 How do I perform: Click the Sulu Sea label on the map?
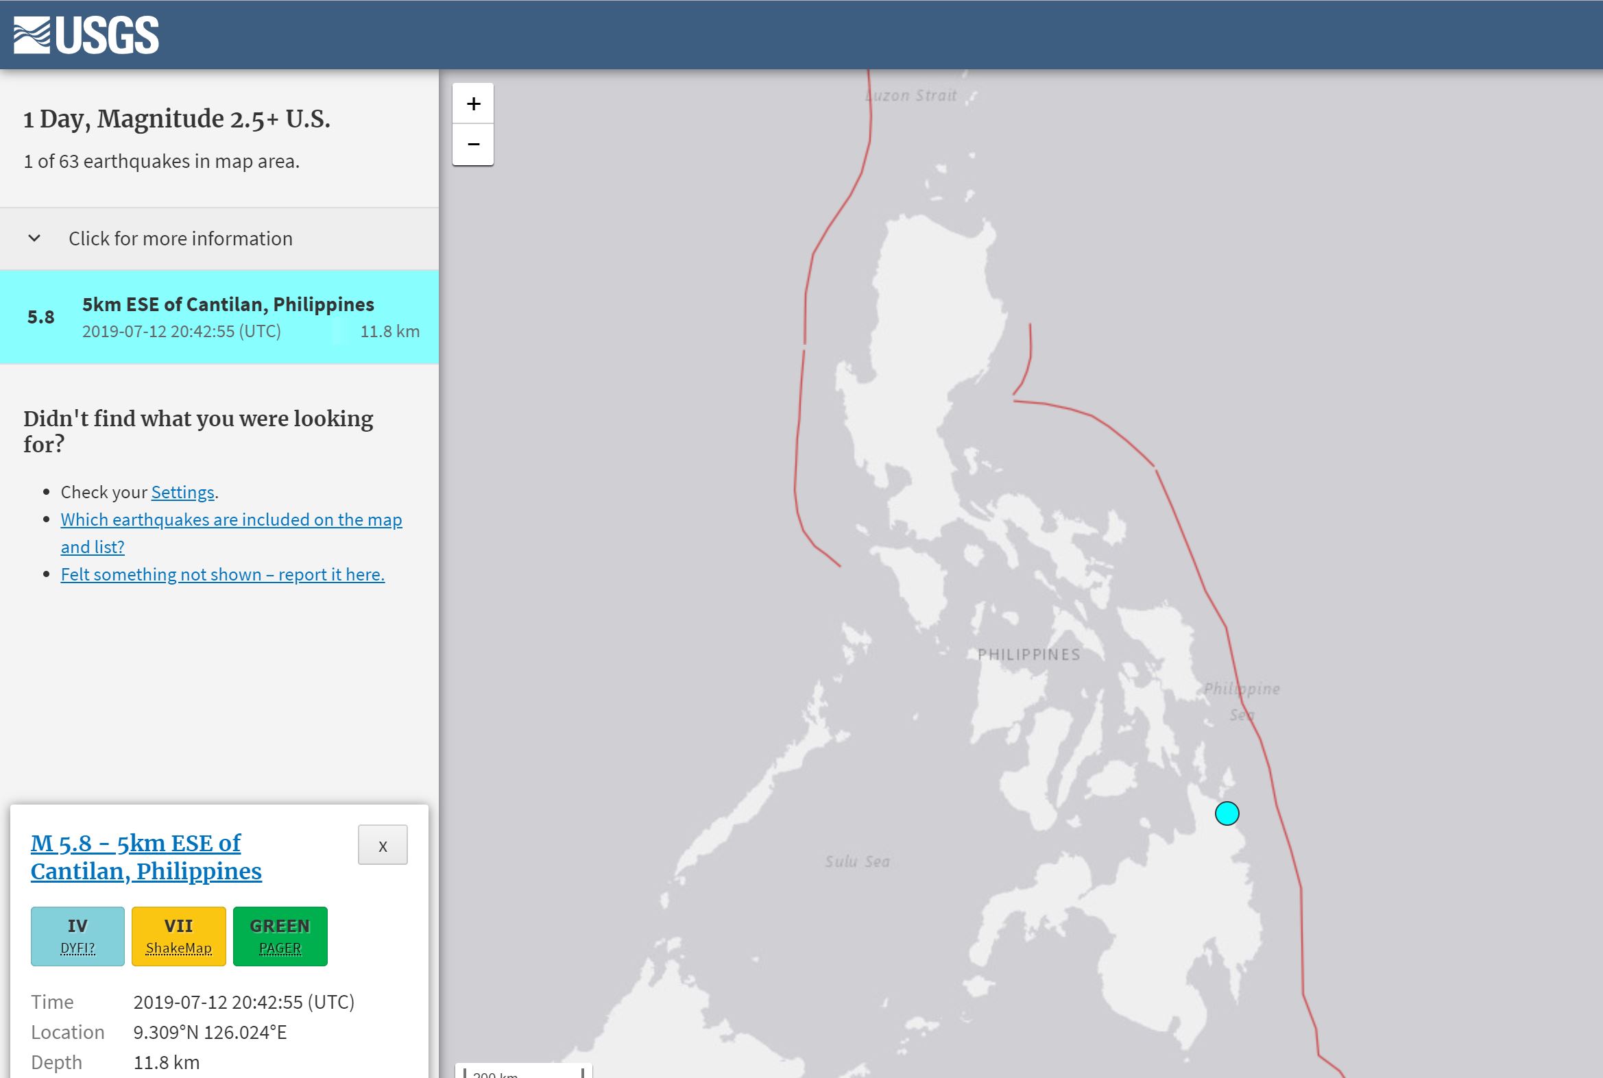(x=857, y=861)
